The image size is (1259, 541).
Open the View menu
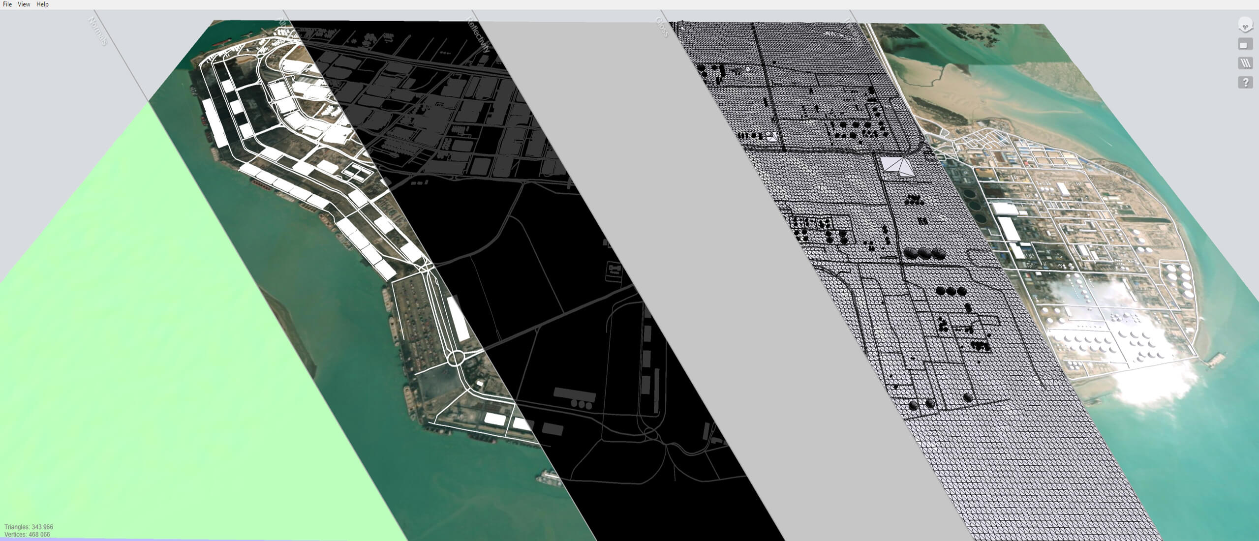coord(24,4)
